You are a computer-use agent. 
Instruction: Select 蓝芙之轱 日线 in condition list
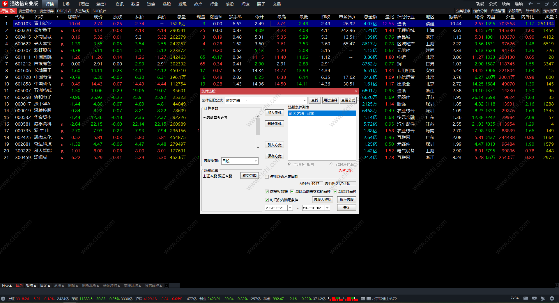[x=322, y=113]
